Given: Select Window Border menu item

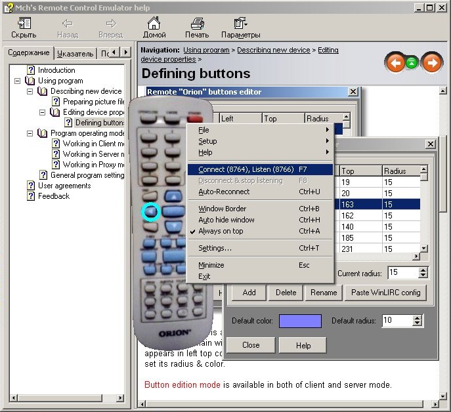Looking at the screenshot, I should click(261, 209).
